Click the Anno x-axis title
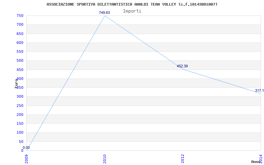Screen dimensions: 264x165 (256, 162)
